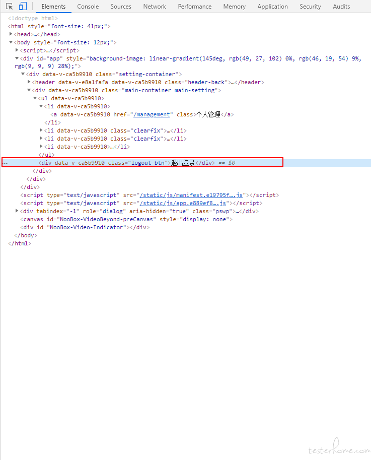Click the "header-back" class value
This screenshot has height=460, width=371.
pos(206,82)
